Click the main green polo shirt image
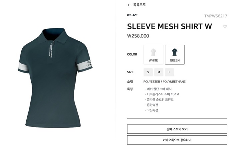The image size is (233, 148). coord(55,77)
